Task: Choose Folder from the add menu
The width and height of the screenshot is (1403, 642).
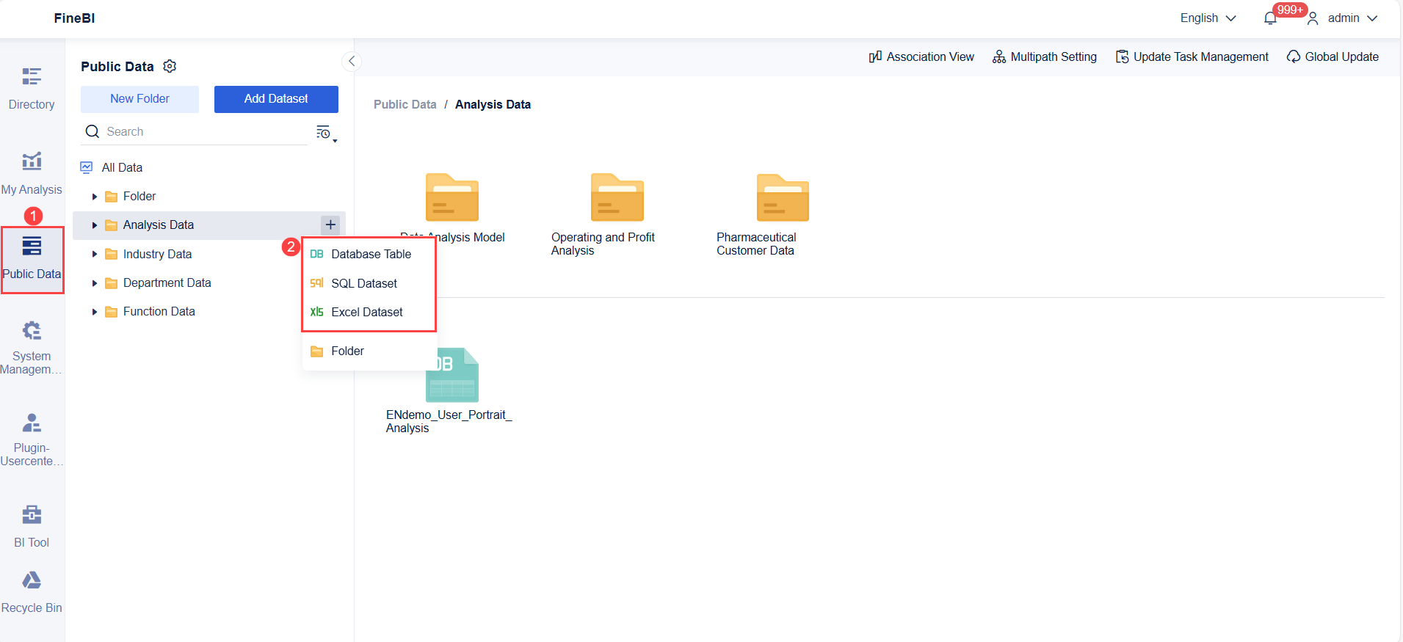Action: click(x=369, y=351)
